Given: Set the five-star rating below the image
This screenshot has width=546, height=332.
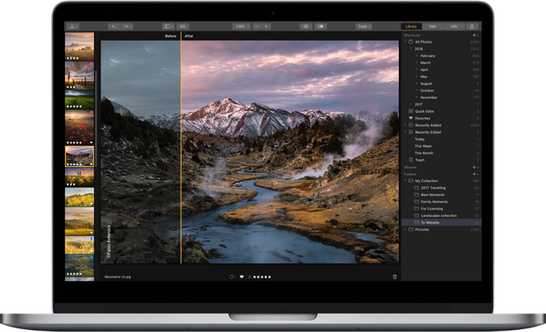Looking at the screenshot, I should tap(262, 278).
